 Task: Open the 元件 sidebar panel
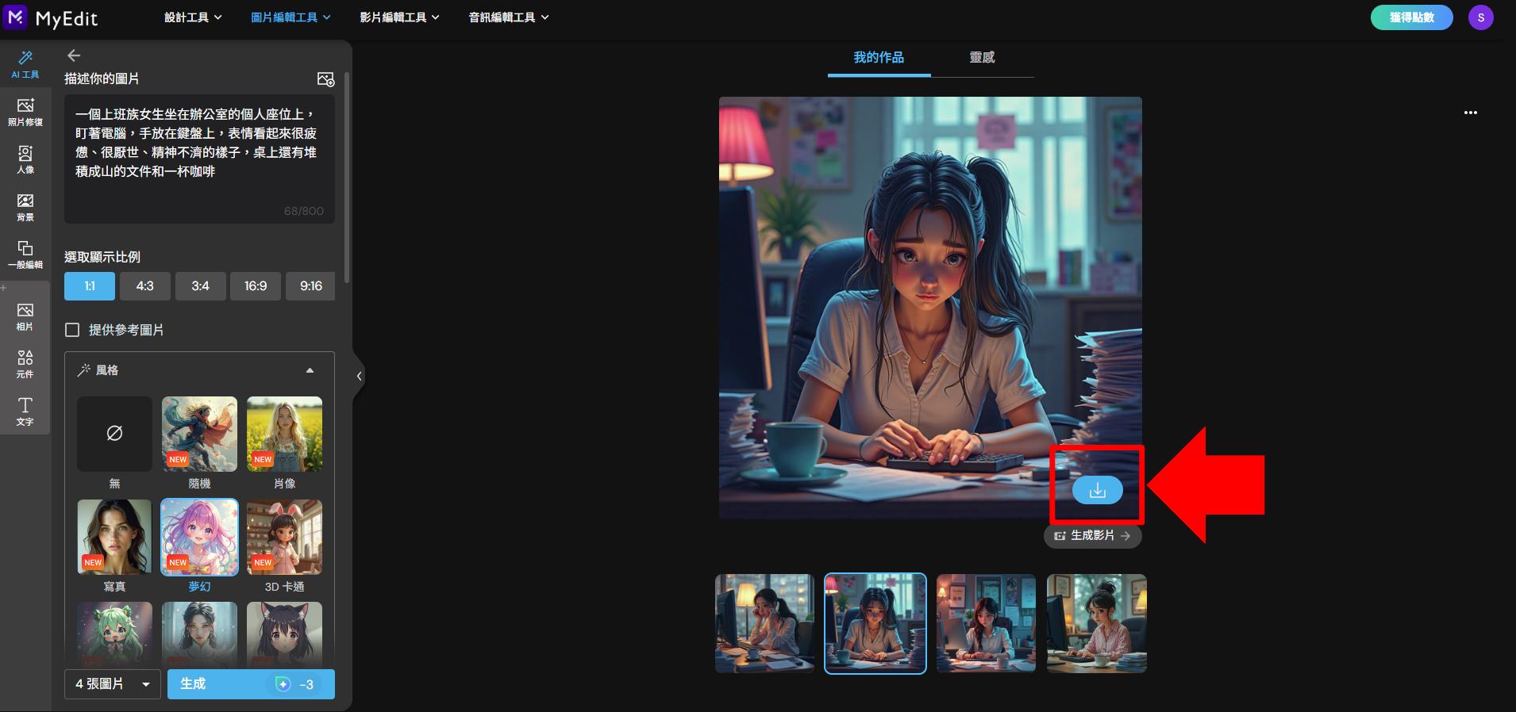pos(25,364)
